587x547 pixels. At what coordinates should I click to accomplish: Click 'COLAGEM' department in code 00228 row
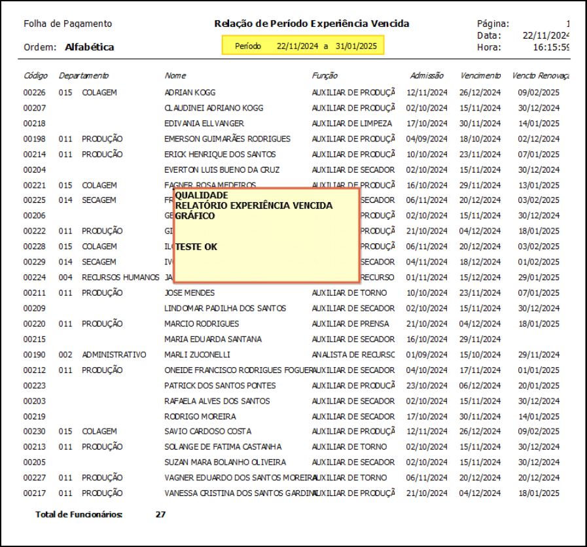pyautogui.click(x=99, y=247)
